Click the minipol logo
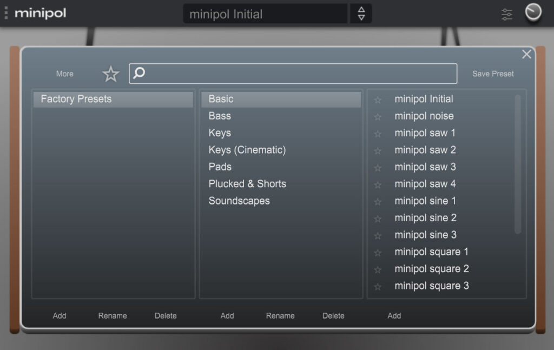This screenshot has height=350, width=554. (41, 13)
